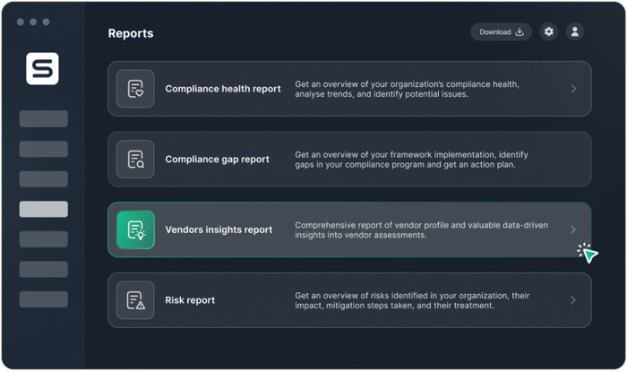Expand the Risk report chevron
Image resolution: width=627 pixels, height=372 pixels.
tap(573, 300)
